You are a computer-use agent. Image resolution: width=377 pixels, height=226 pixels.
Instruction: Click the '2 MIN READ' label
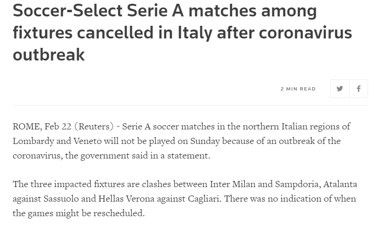[x=298, y=89]
